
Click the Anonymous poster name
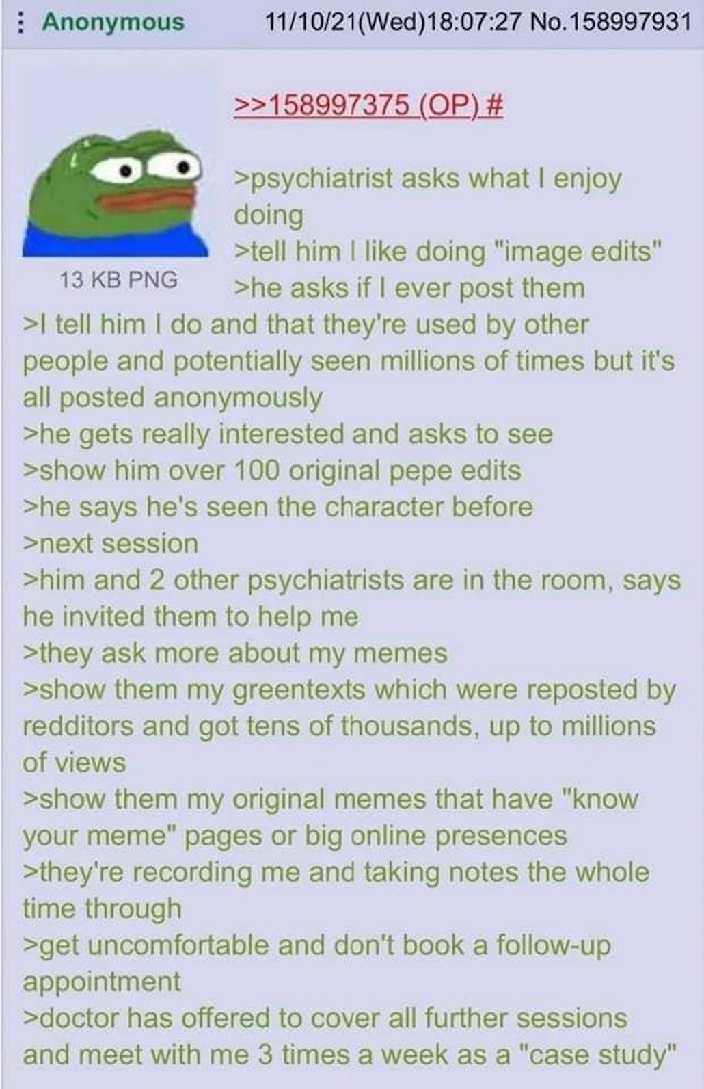tap(113, 22)
